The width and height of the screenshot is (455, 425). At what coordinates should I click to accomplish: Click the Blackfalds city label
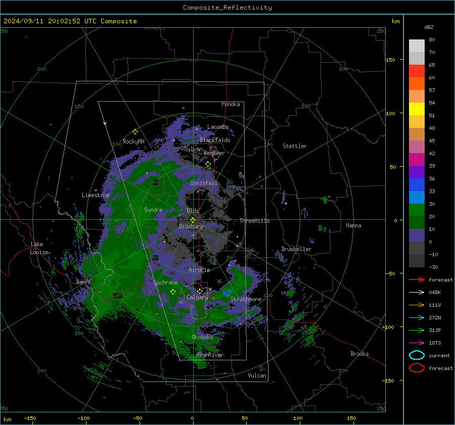click(x=215, y=140)
